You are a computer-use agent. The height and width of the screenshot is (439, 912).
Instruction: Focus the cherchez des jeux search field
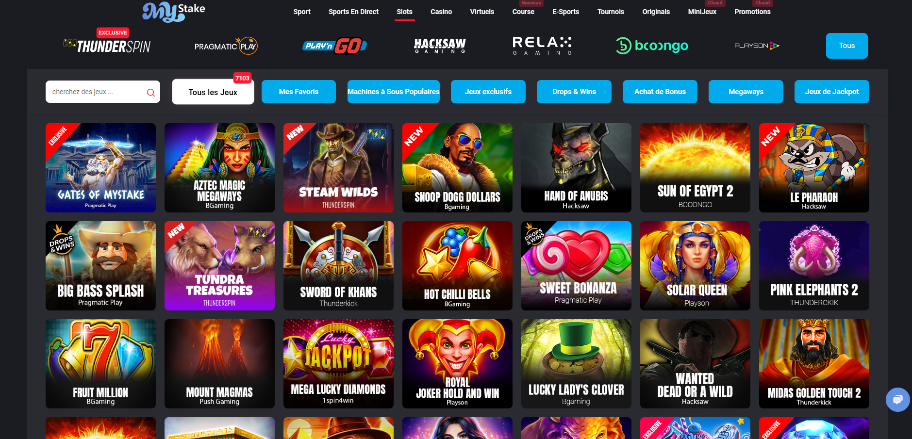click(102, 92)
